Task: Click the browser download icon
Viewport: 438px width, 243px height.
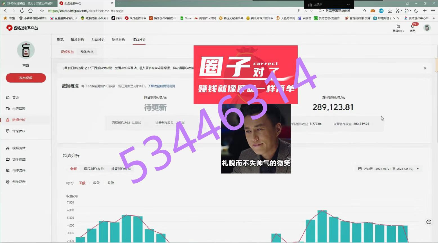Action: (x=390, y=11)
